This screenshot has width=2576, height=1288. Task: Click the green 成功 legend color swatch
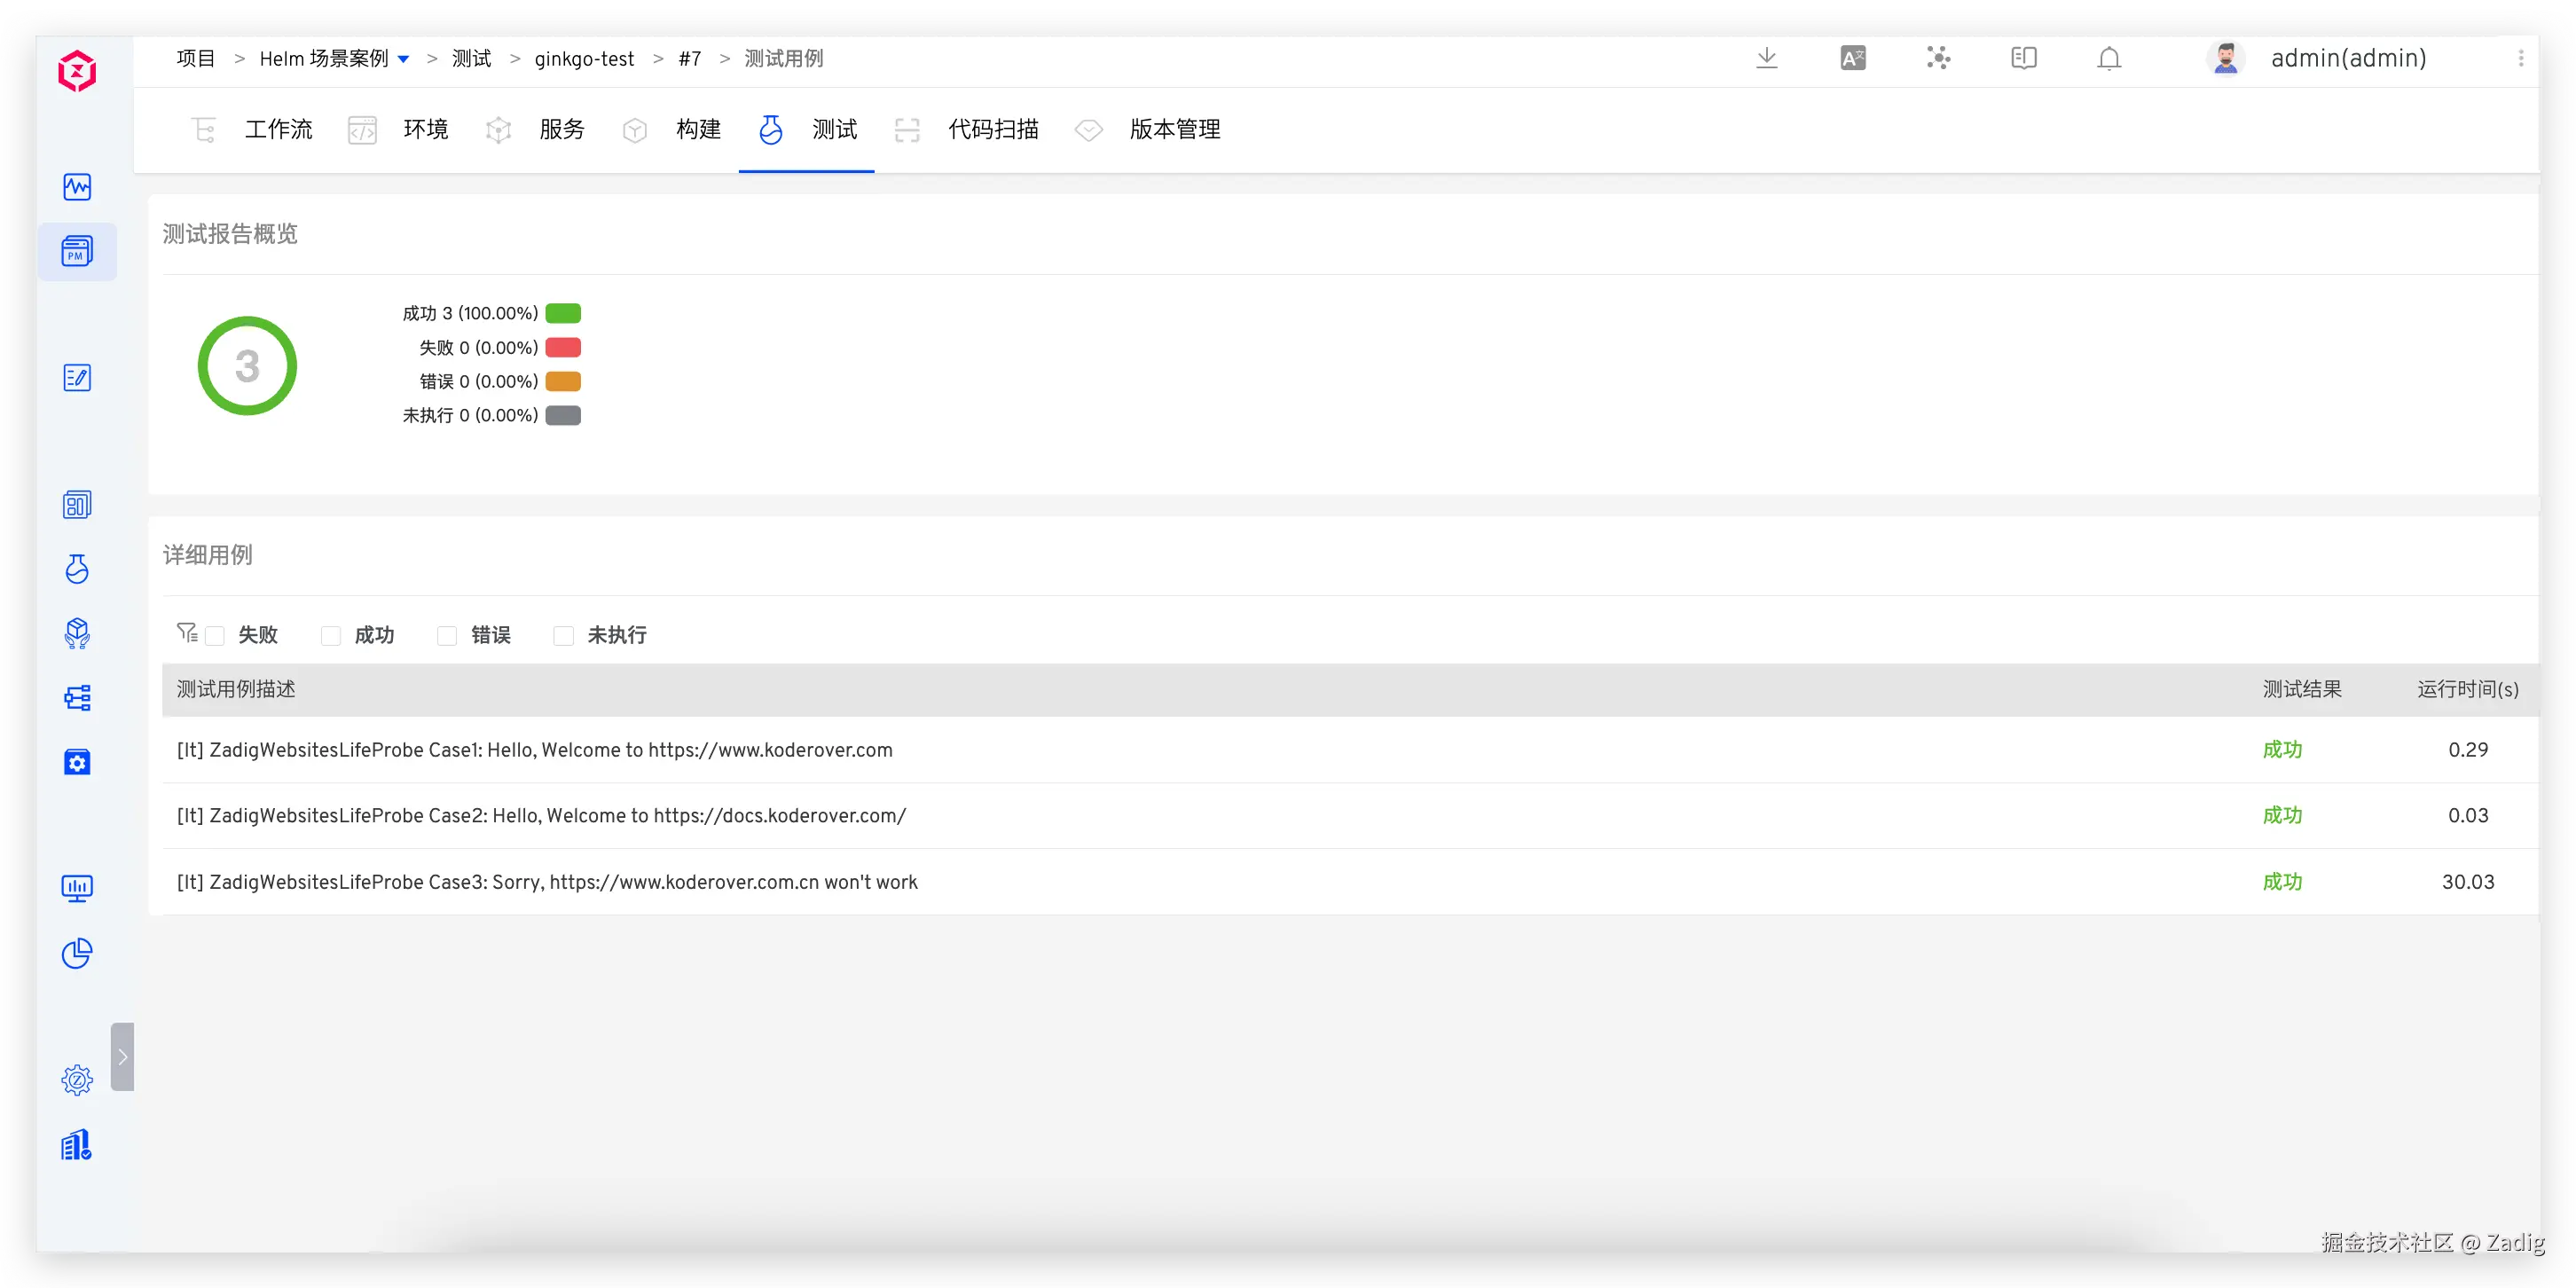pos(563,313)
